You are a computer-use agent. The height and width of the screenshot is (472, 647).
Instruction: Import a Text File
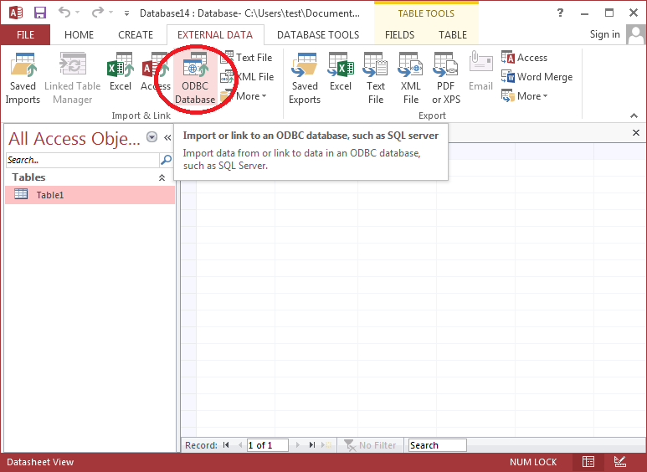[x=247, y=58]
